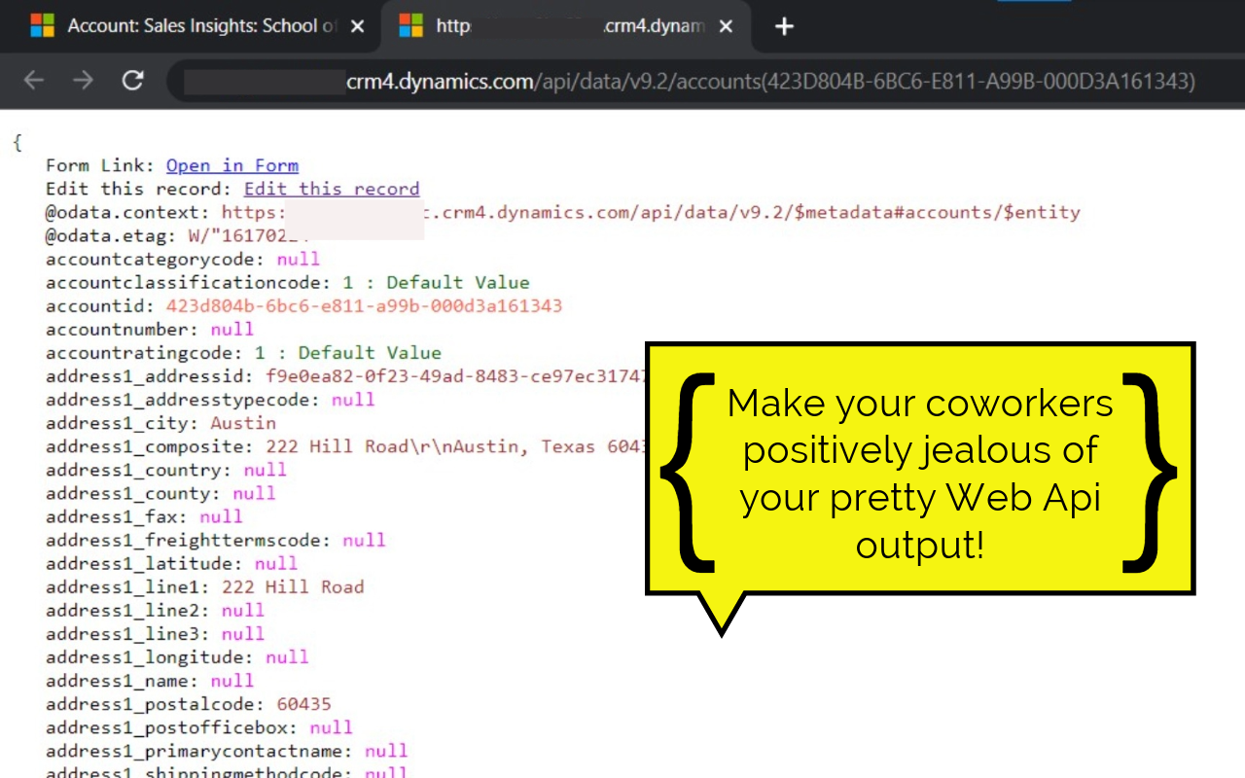The height and width of the screenshot is (778, 1245).
Task: Close the Account: Sales Insights tab
Action: point(356,26)
